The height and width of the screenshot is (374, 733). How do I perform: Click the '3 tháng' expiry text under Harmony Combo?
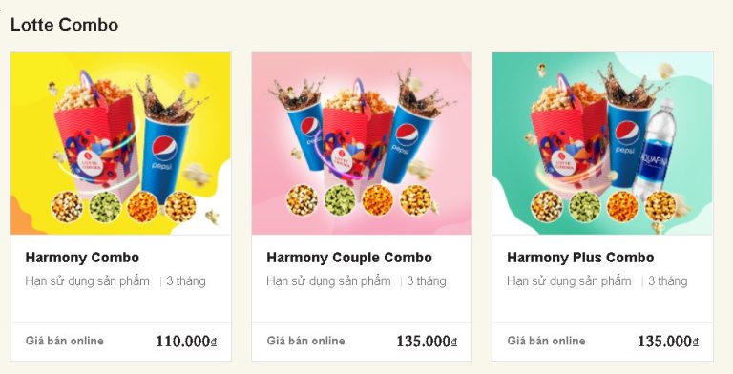point(186,280)
